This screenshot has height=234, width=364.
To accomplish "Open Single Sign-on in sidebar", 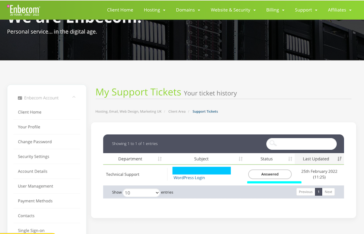I will pos(31,231).
